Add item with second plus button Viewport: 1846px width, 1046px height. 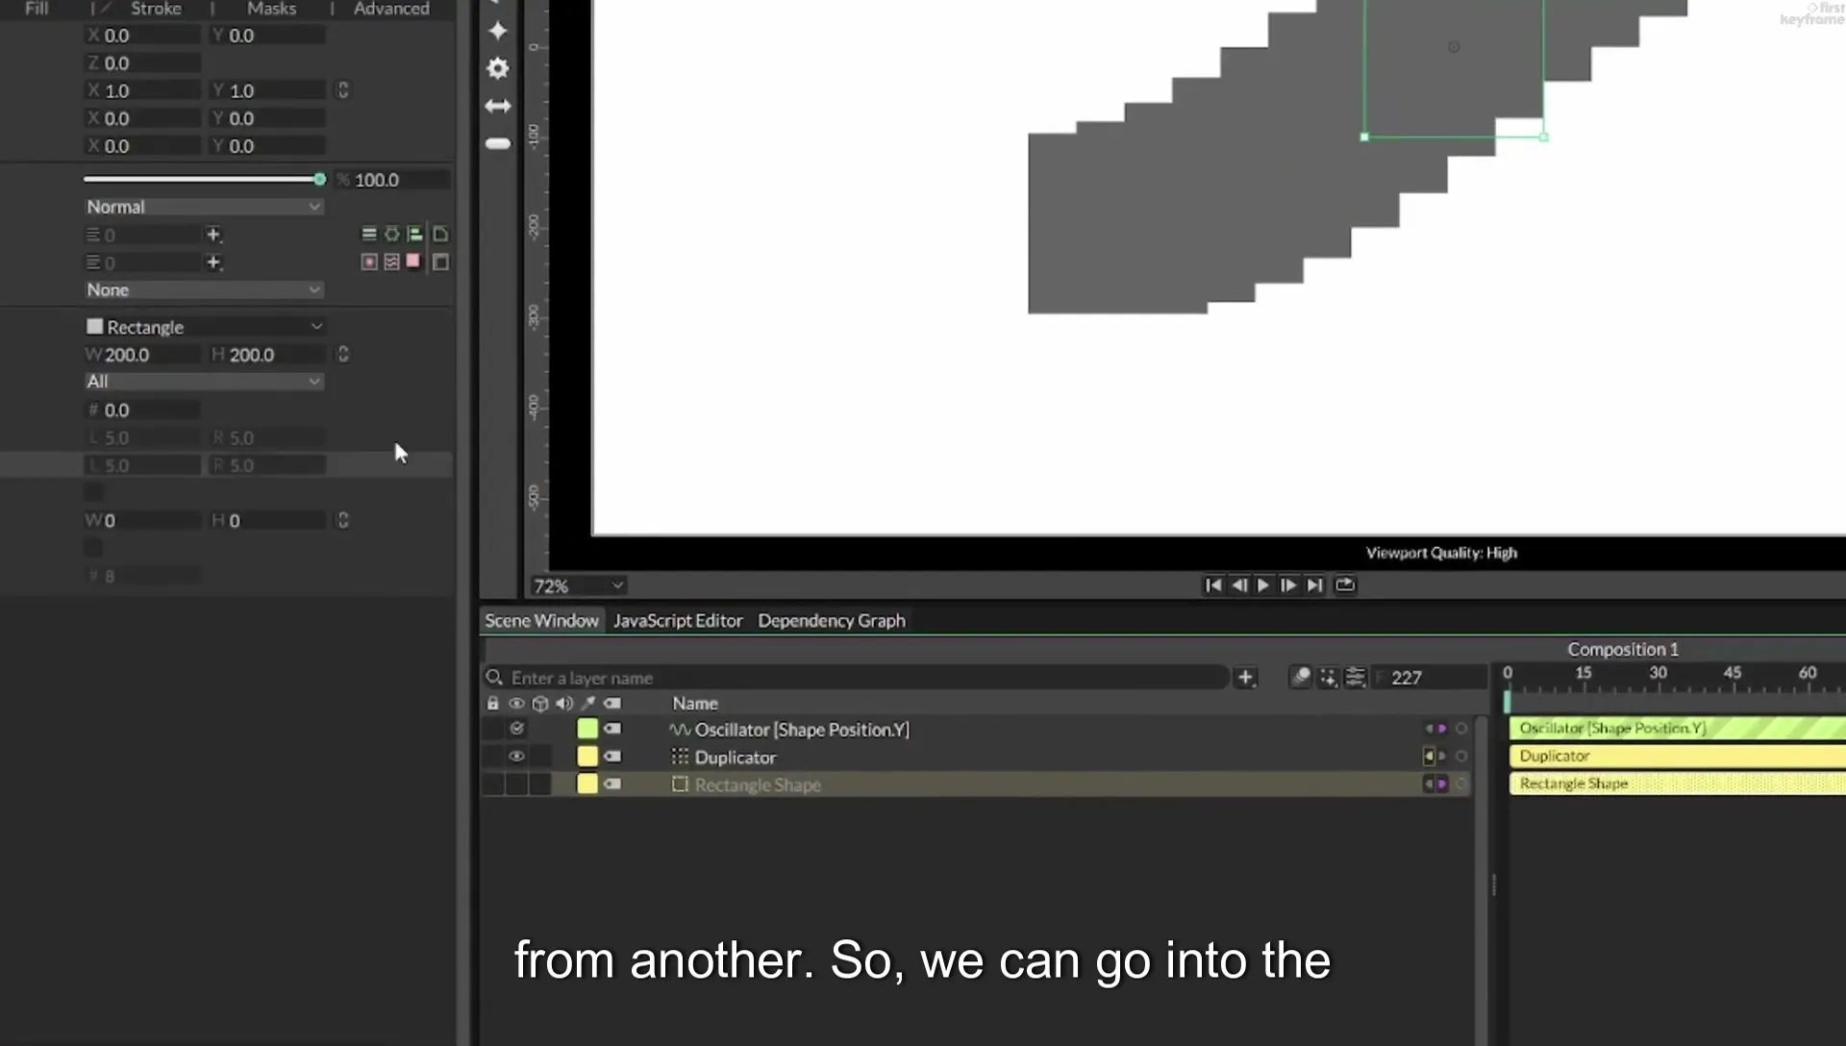(x=213, y=262)
